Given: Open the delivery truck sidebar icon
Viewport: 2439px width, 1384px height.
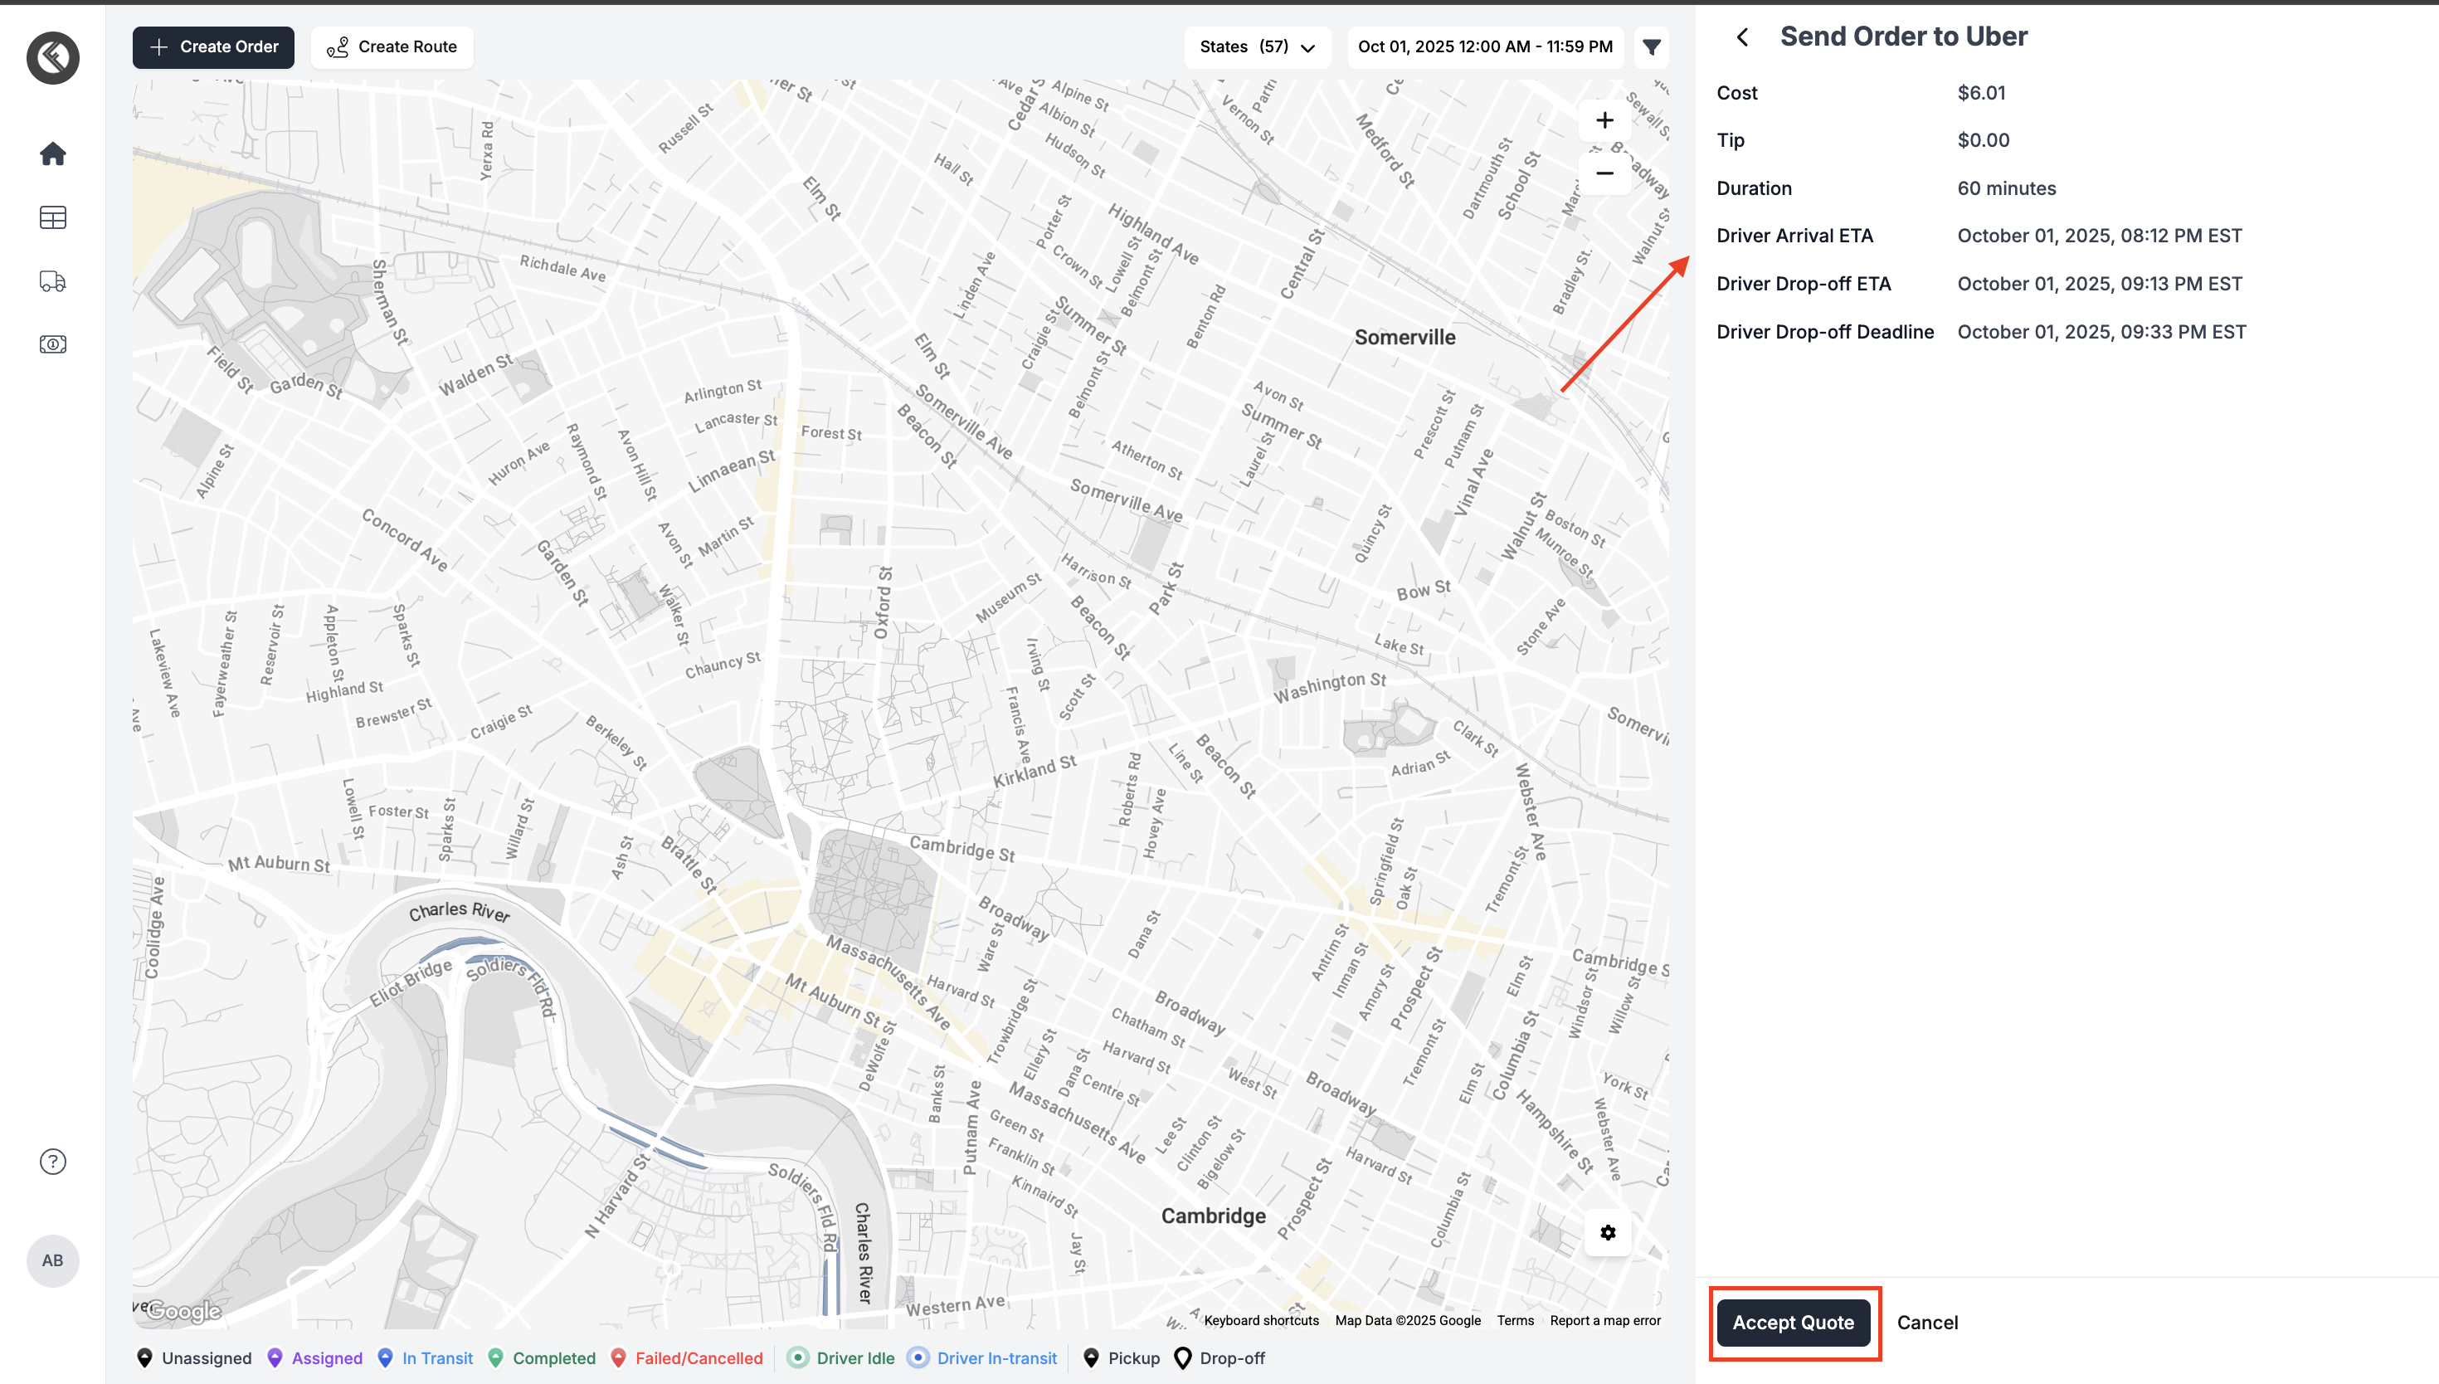Looking at the screenshot, I should click(x=53, y=281).
